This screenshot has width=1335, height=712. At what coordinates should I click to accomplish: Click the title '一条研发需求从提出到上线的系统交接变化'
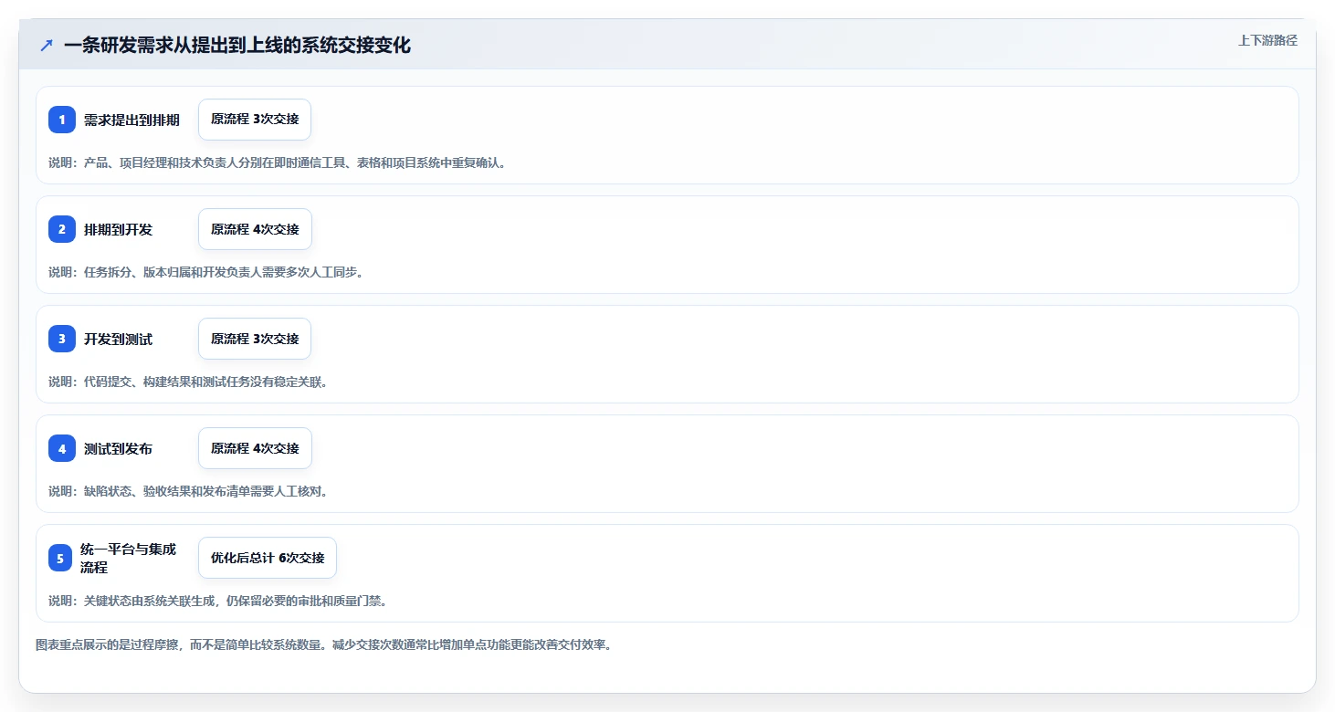coord(237,46)
